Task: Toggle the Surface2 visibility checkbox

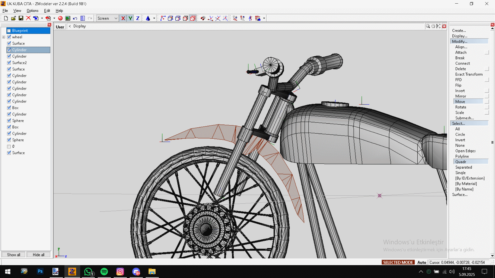Action: [x=9, y=63]
